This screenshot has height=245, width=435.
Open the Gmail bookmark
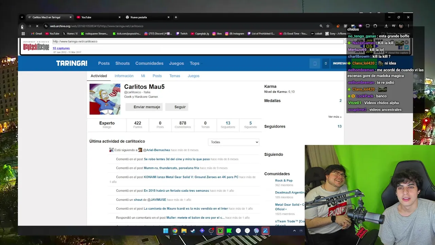pos(36,34)
